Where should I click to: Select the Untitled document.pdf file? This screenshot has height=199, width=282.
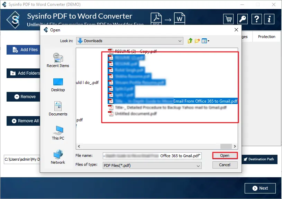point(133,114)
